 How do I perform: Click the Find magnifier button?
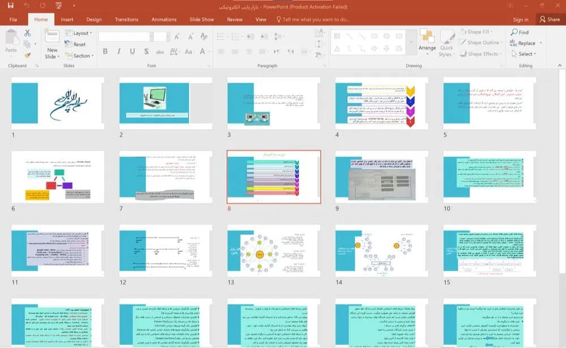pyautogui.click(x=520, y=32)
